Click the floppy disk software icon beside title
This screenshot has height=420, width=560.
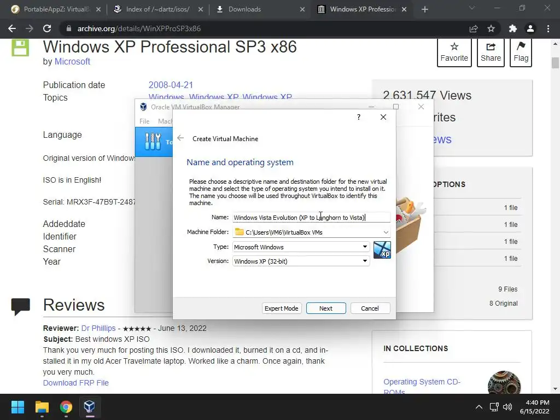click(x=20, y=48)
